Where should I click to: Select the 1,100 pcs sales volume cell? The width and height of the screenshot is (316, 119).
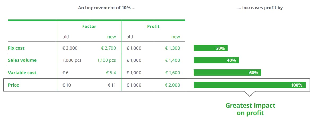coord(107,60)
